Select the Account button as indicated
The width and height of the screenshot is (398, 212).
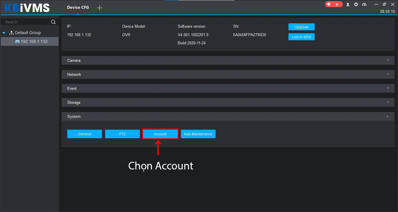pos(160,134)
